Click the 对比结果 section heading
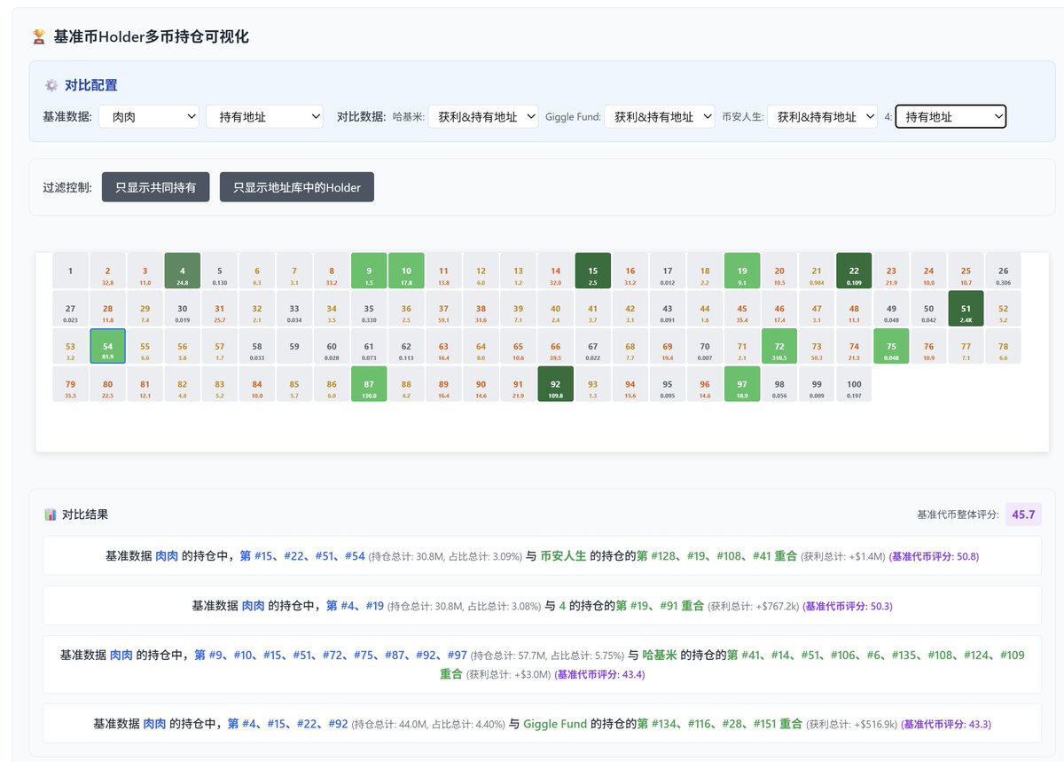The height and width of the screenshot is (762, 1064). tap(85, 515)
